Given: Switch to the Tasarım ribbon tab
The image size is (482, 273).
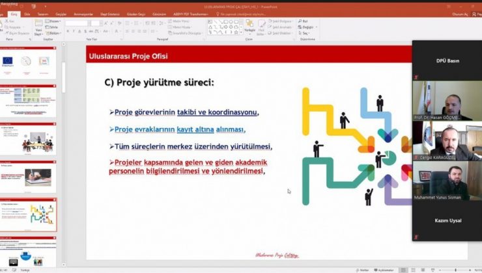Looking at the screenshot, I should click(43, 13).
